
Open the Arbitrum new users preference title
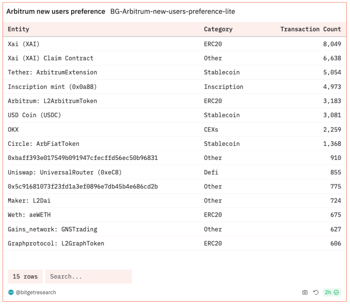pyautogui.click(x=56, y=12)
